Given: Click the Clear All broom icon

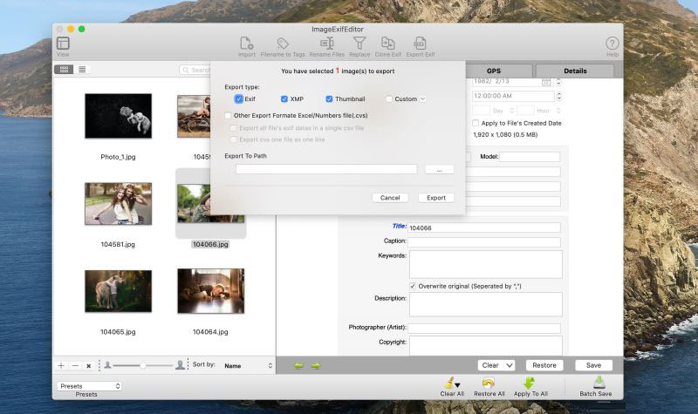Looking at the screenshot, I should (x=451, y=383).
